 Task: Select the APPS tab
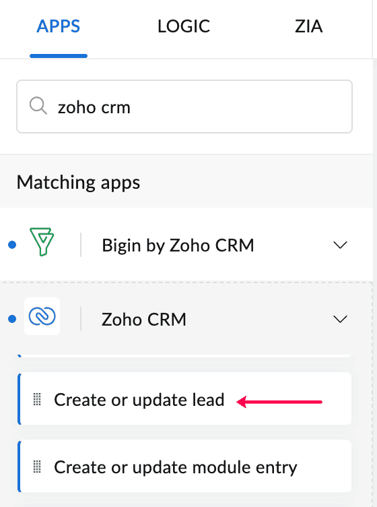(59, 26)
